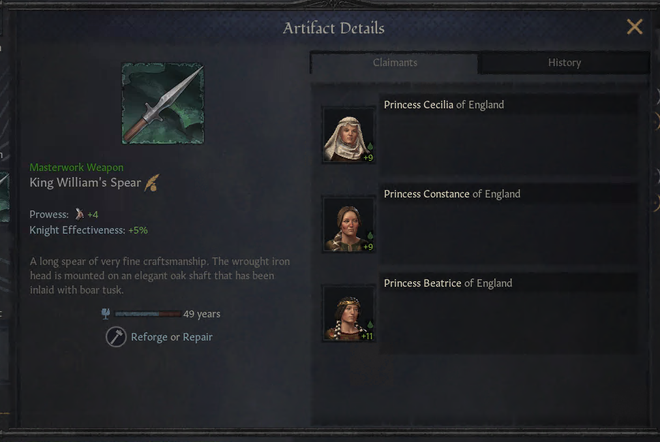
Task: Switch to the Claimants tab
Action: click(395, 63)
